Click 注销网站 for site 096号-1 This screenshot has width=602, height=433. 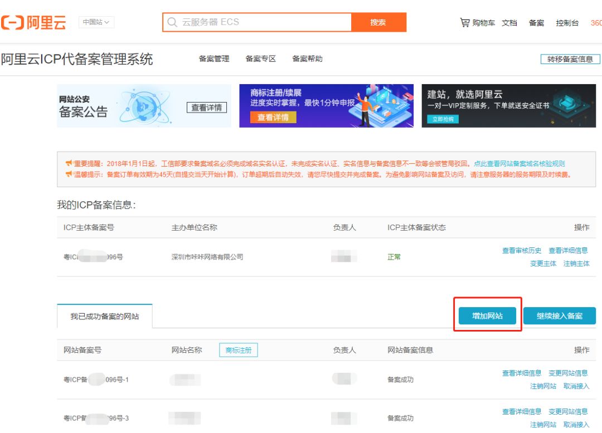[x=543, y=386]
